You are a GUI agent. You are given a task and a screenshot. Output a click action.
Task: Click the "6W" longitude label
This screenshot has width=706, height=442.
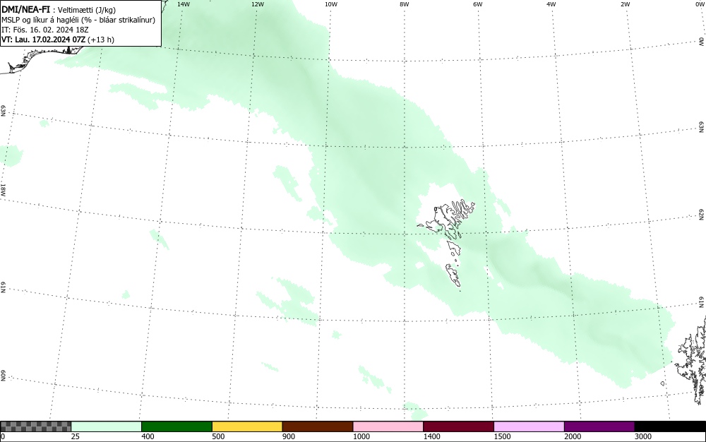coord(478,4)
